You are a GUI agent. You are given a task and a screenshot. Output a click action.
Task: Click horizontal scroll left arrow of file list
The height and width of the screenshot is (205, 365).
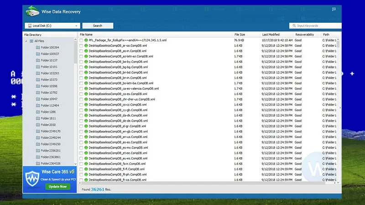coord(80,183)
